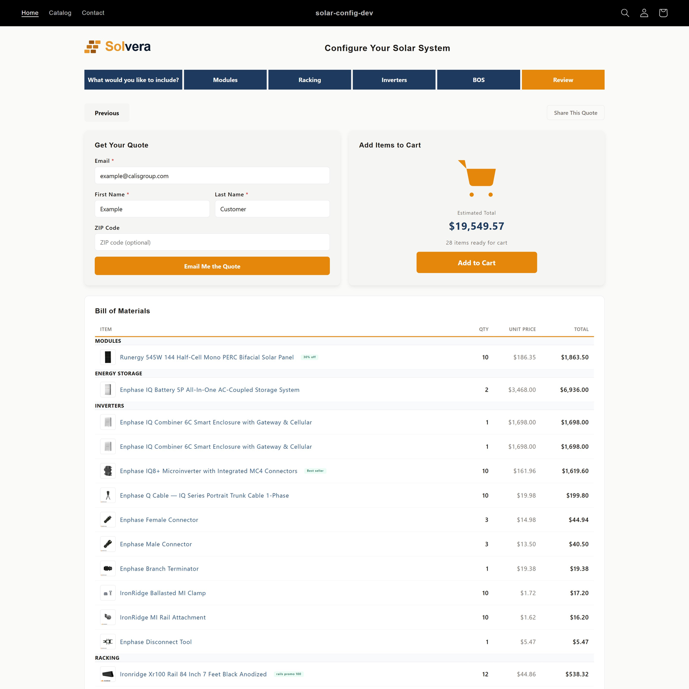Open Enphase IQ Battery 5P product link
689x689 pixels.
(210, 390)
